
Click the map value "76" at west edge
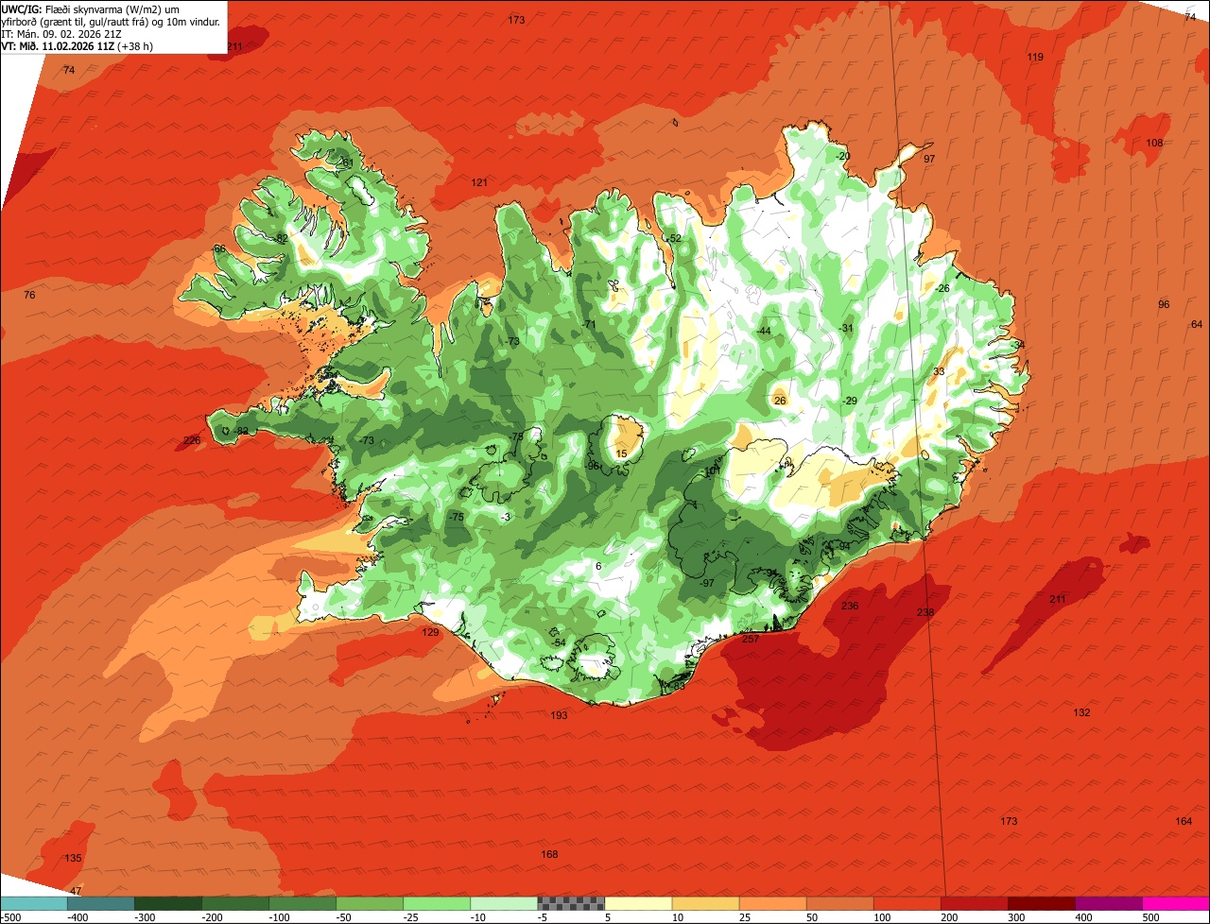(29, 296)
